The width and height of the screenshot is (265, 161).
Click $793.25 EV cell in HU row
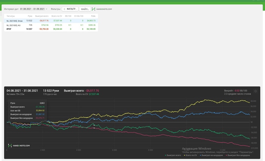point(58,25)
